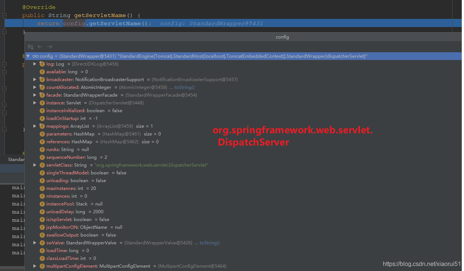464x271 pixels.
Task: Click toString() link next to countAllocated
Action: tap(184, 87)
